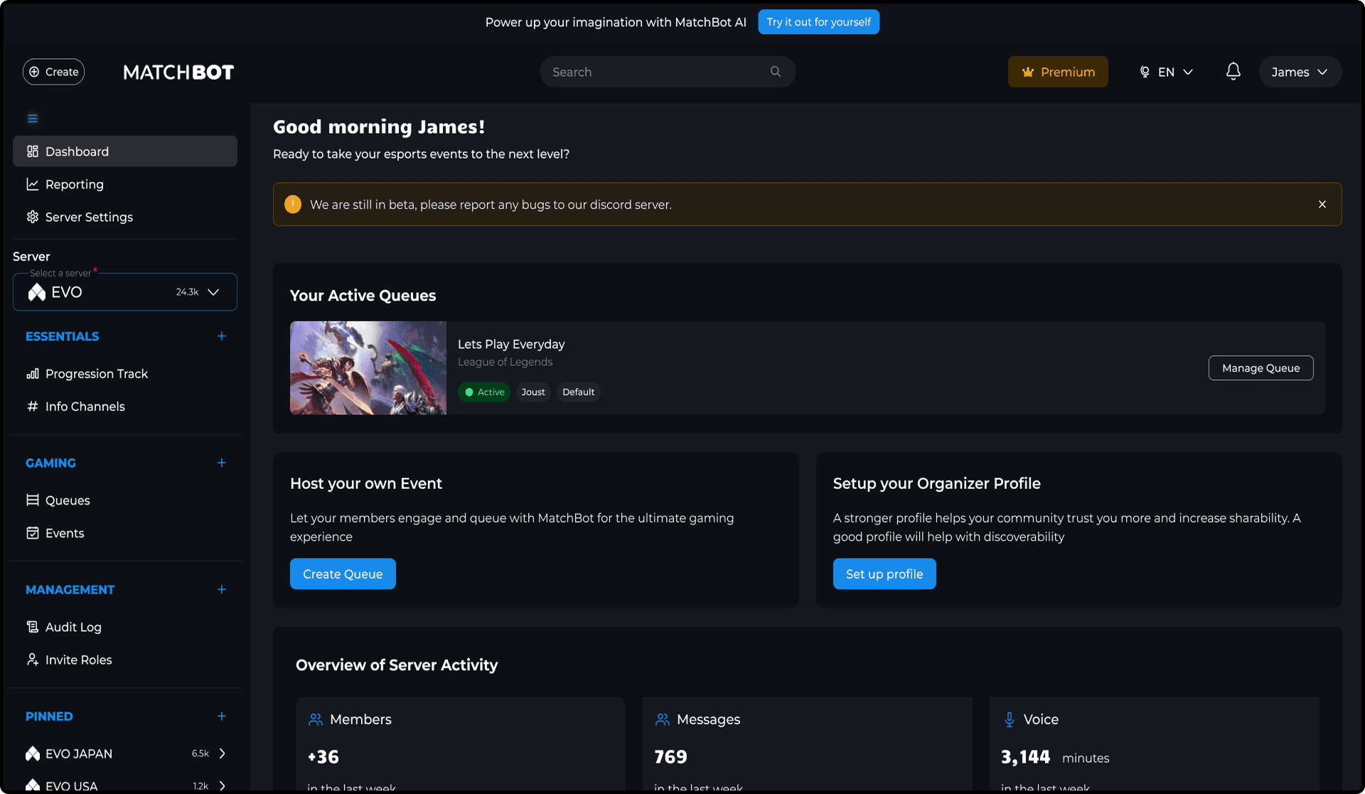Go to Server Settings
Screen dimensions: 1365x794
89,217
